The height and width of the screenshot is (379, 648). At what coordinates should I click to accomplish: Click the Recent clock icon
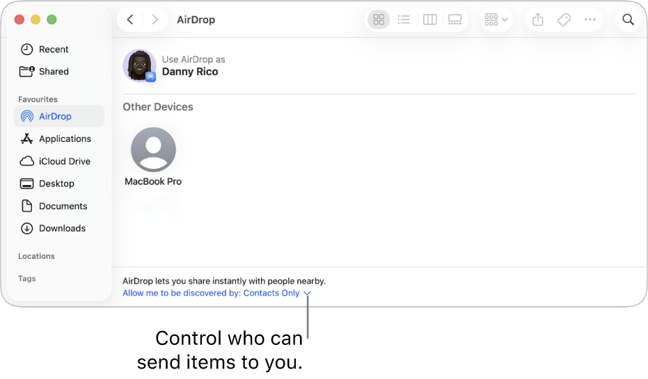(27, 49)
